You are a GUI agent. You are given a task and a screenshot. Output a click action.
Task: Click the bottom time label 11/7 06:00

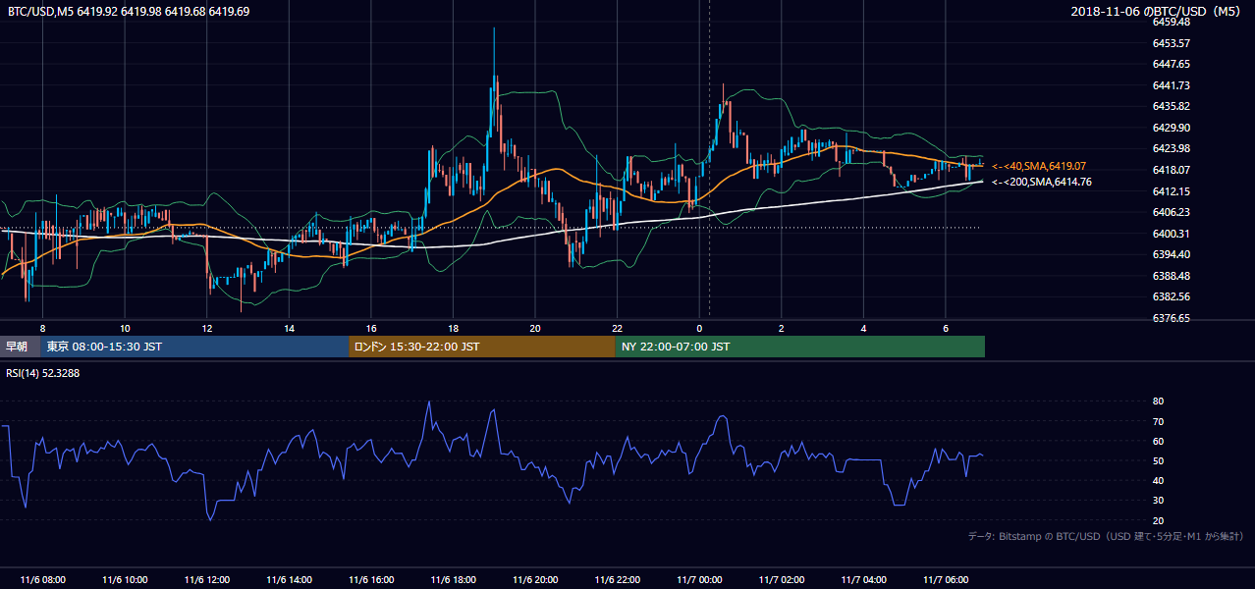pos(946,580)
